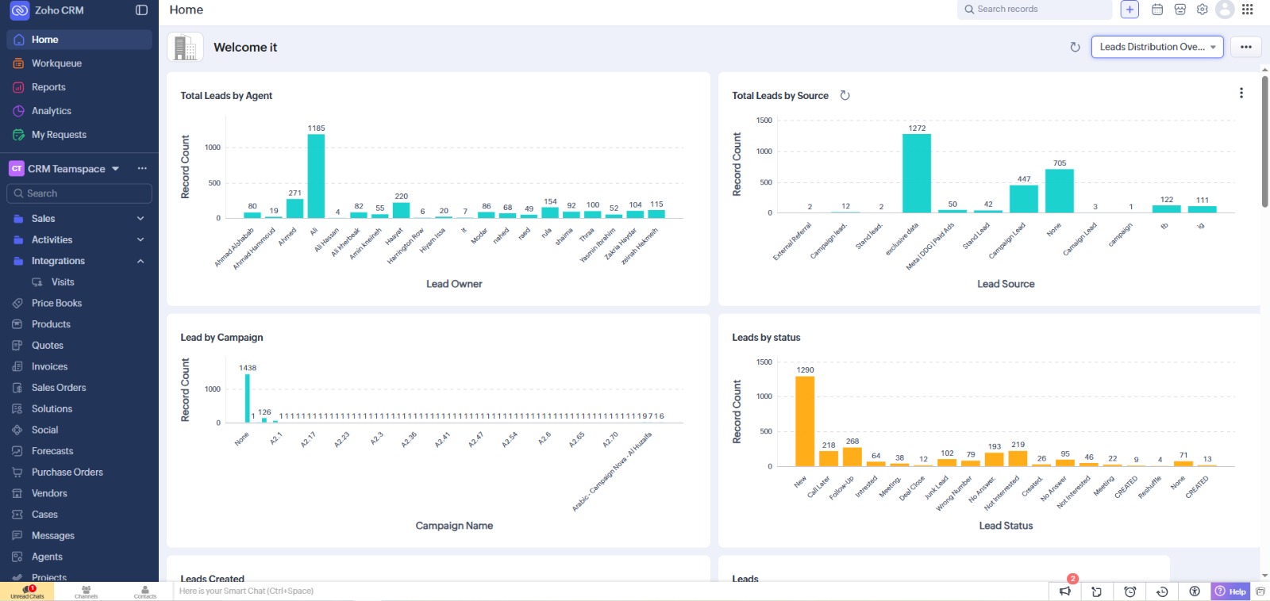Open the Zoho CRM logo

pyautogui.click(x=19, y=10)
